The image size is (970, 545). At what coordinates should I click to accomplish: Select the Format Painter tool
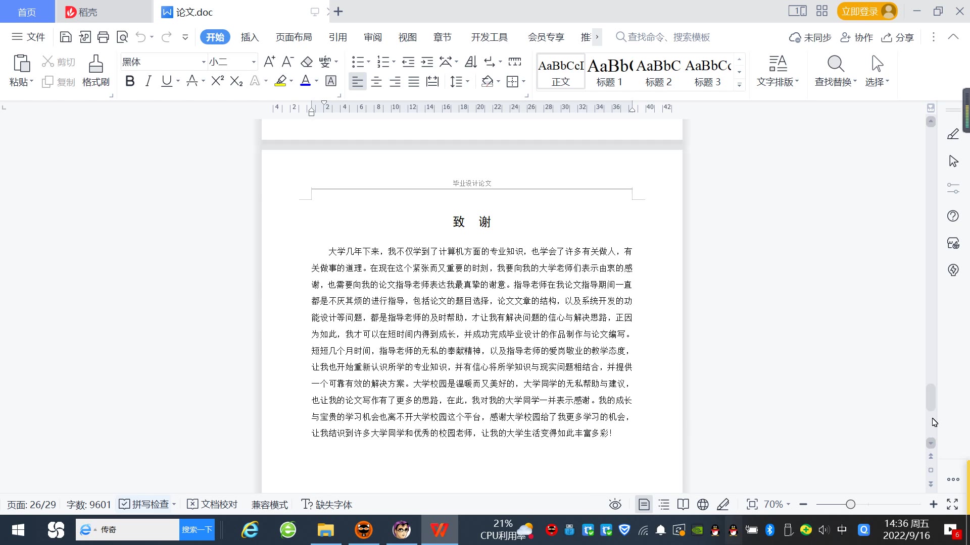(x=95, y=70)
